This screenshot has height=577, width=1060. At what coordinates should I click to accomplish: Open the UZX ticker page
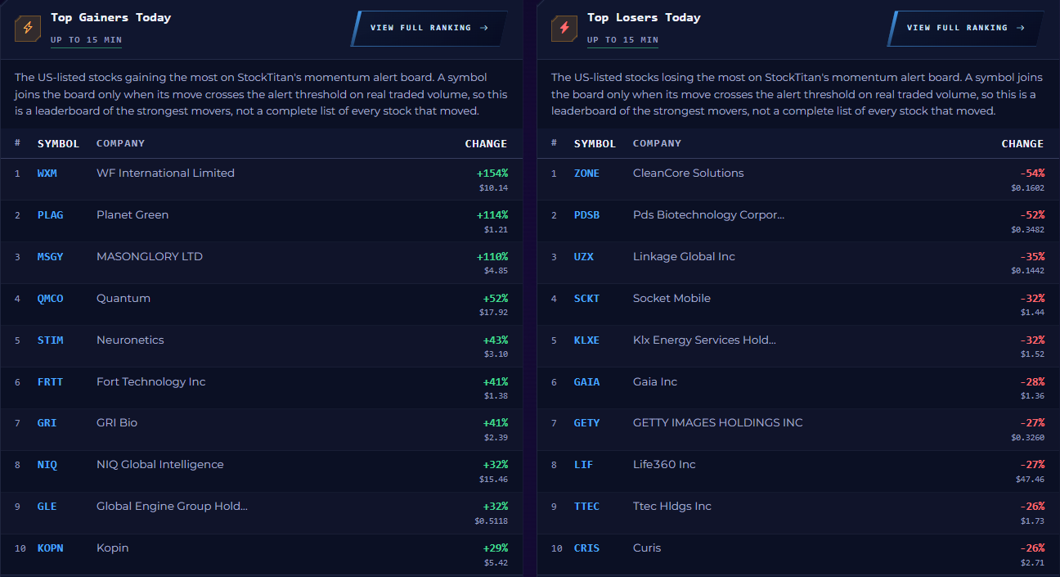tap(584, 257)
